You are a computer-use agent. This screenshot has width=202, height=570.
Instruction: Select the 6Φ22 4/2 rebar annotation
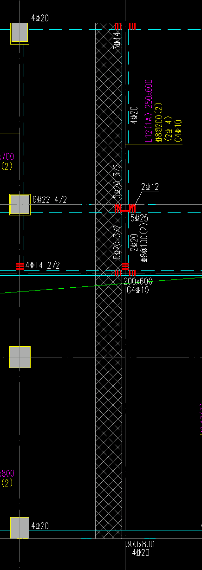coord(50,200)
